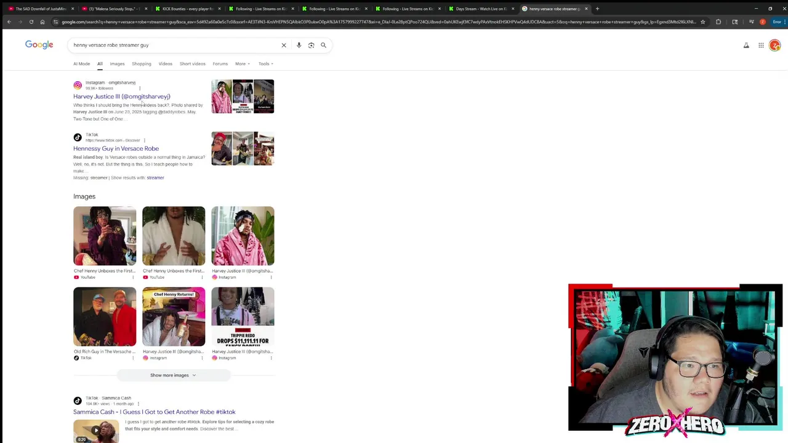Click '99.9K+ followers' text
The height and width of the screenshot is (443, 788).
click(99, 89)
